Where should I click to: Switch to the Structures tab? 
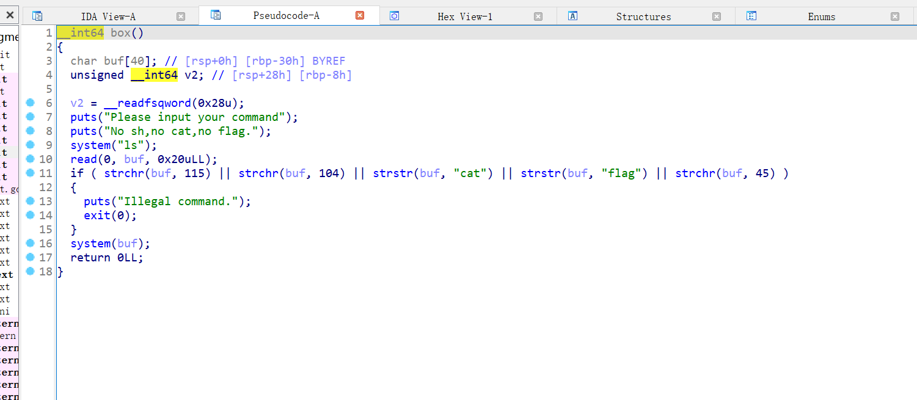[x=643, y=16]
